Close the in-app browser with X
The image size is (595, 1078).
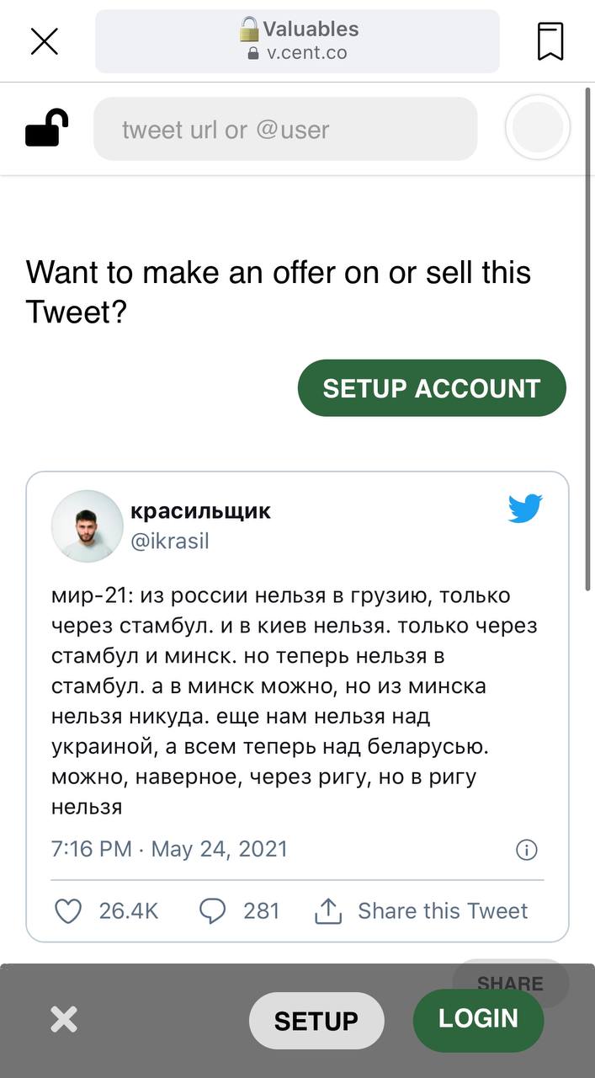(x=45, y=41)
